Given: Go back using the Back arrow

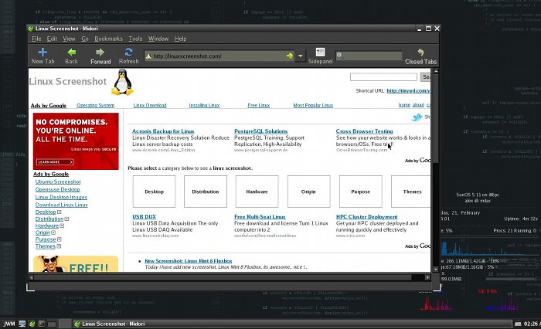Looking at the screenshot, I should pyautogui.click(x=71, y=56).
